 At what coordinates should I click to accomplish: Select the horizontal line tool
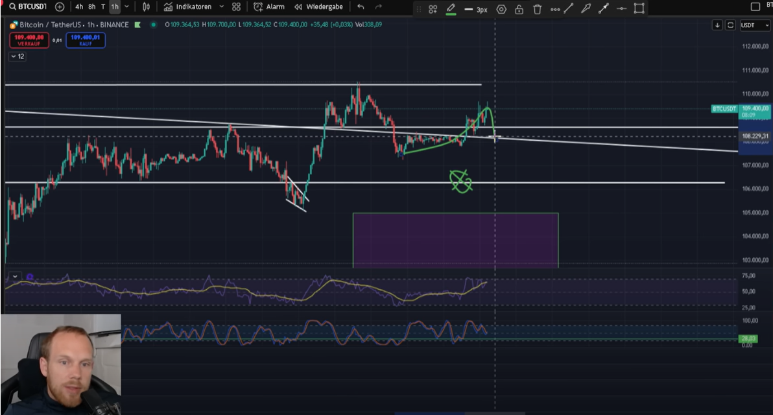point(621,8)
